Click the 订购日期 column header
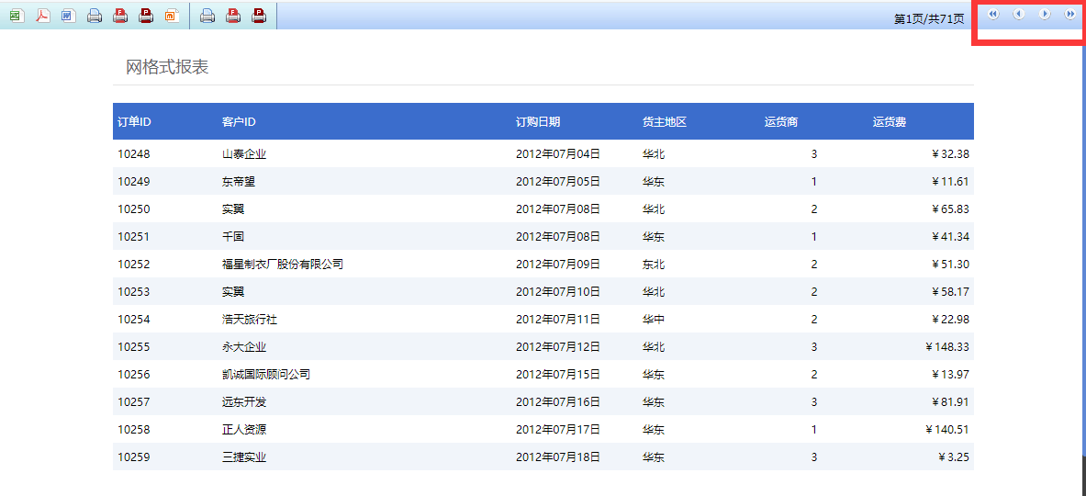 (x=538, y=122)
